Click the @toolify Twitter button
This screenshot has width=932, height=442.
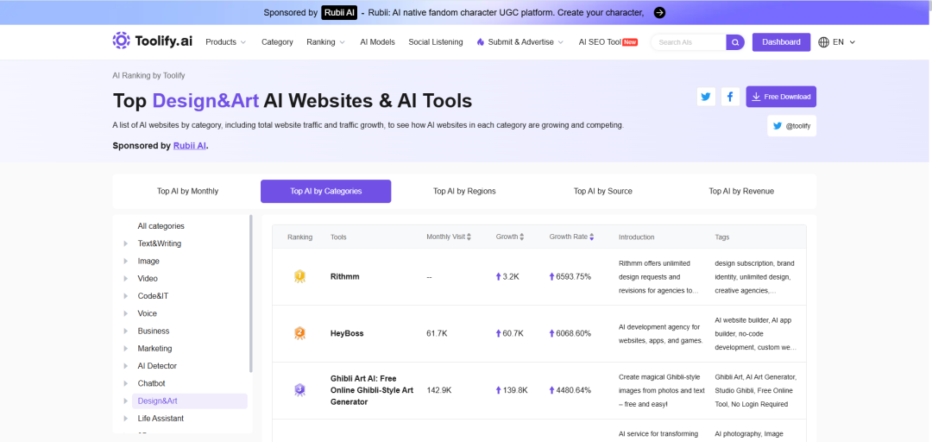pyautogui.click(x=791, y=126)
